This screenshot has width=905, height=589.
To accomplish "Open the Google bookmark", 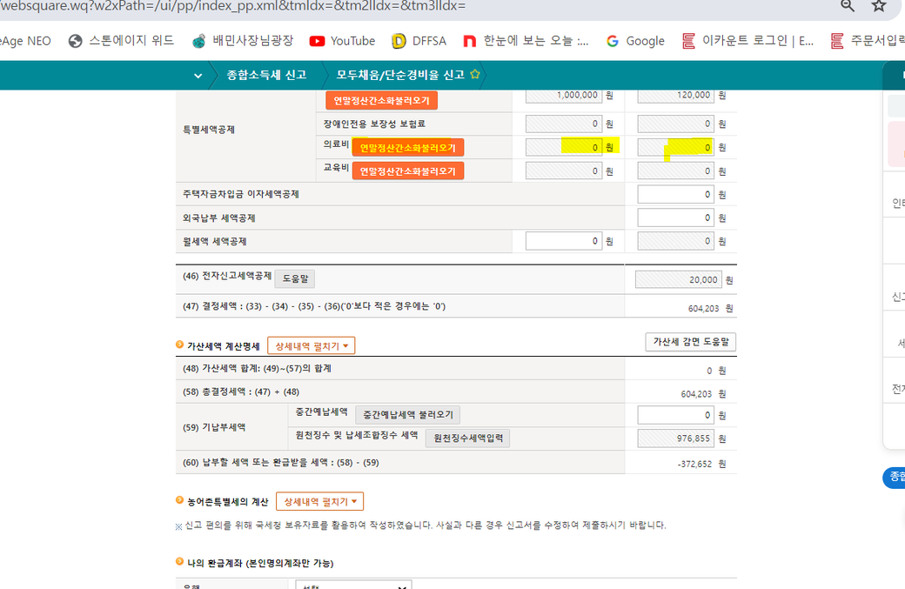I will pyautogui.click(x=635, y=41).
